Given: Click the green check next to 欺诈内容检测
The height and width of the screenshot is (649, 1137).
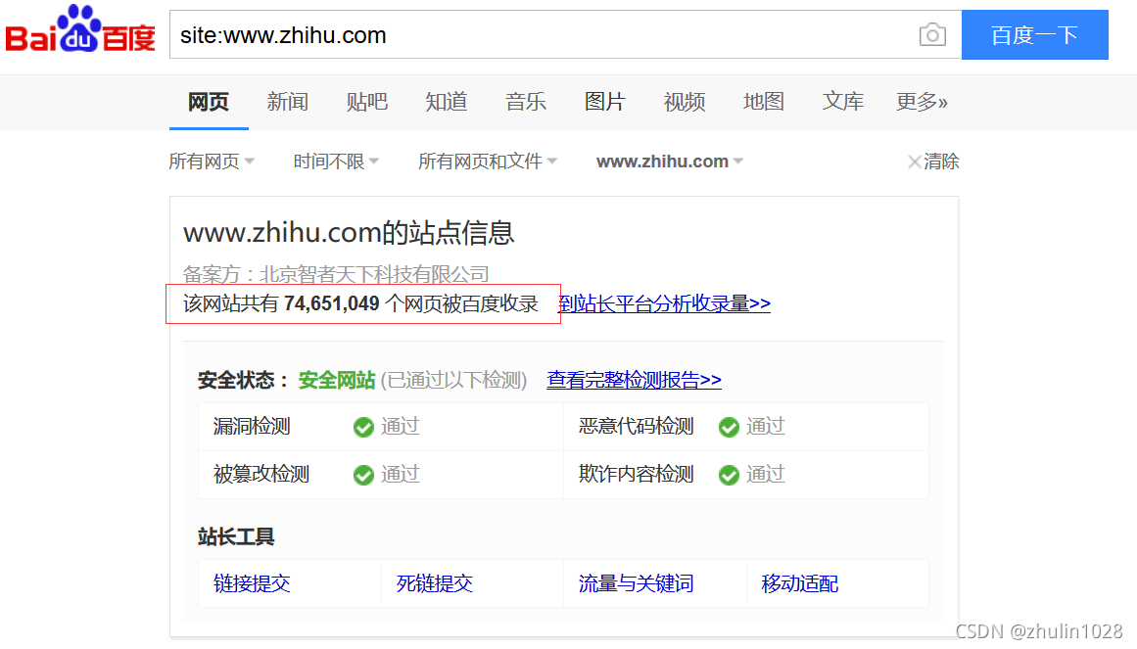Looking at the screenshot, I should click(x=729, y=475).
